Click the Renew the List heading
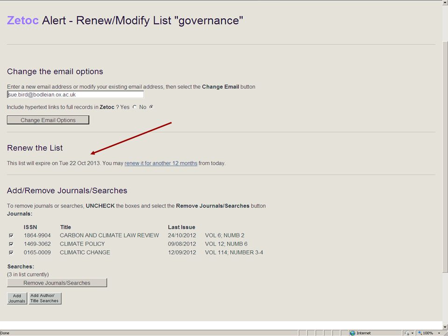The height and width of the screenshot is (336, 448). (35, 148)
